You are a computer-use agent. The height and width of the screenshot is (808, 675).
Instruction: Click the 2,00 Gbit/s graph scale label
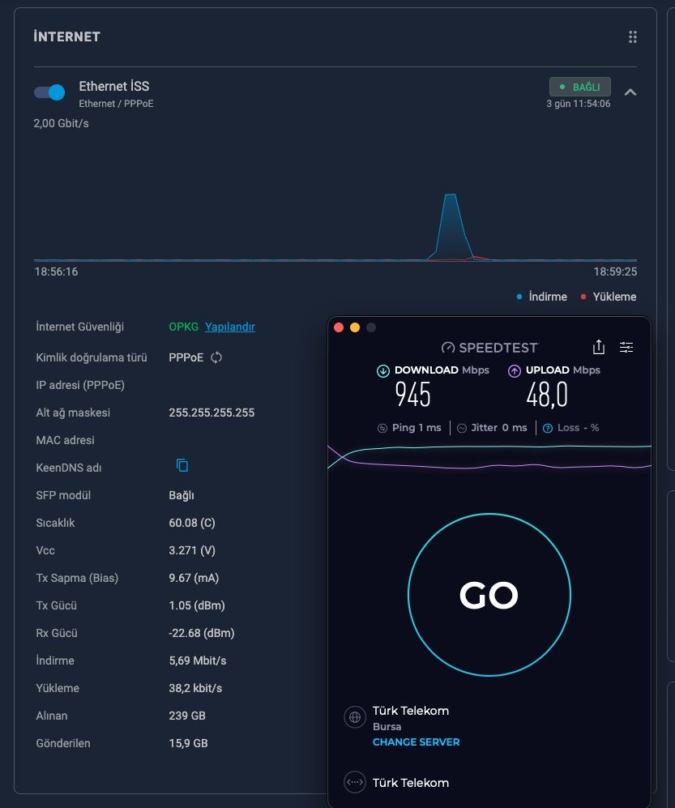[61, 124]
